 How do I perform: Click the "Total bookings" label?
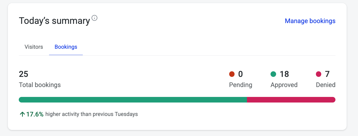[40, 85]
